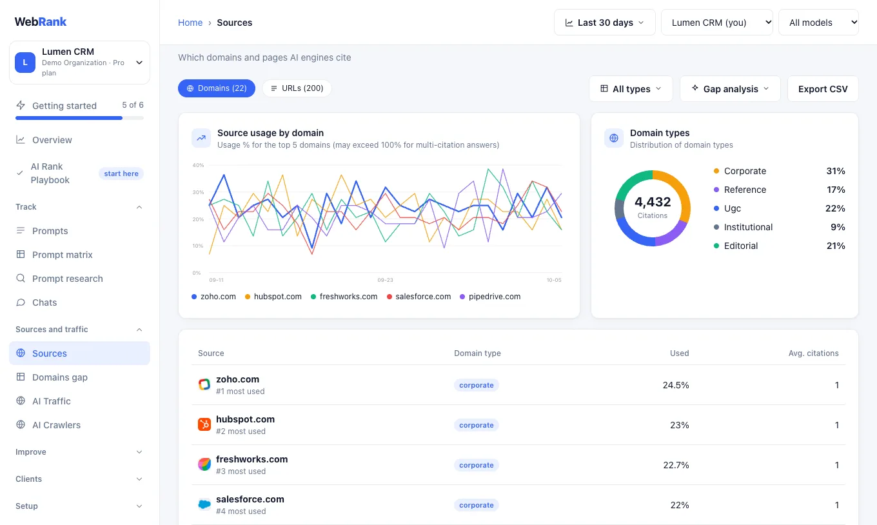Click the Domain types globe icon
This screenshot has height=525, width=877.
614,138
